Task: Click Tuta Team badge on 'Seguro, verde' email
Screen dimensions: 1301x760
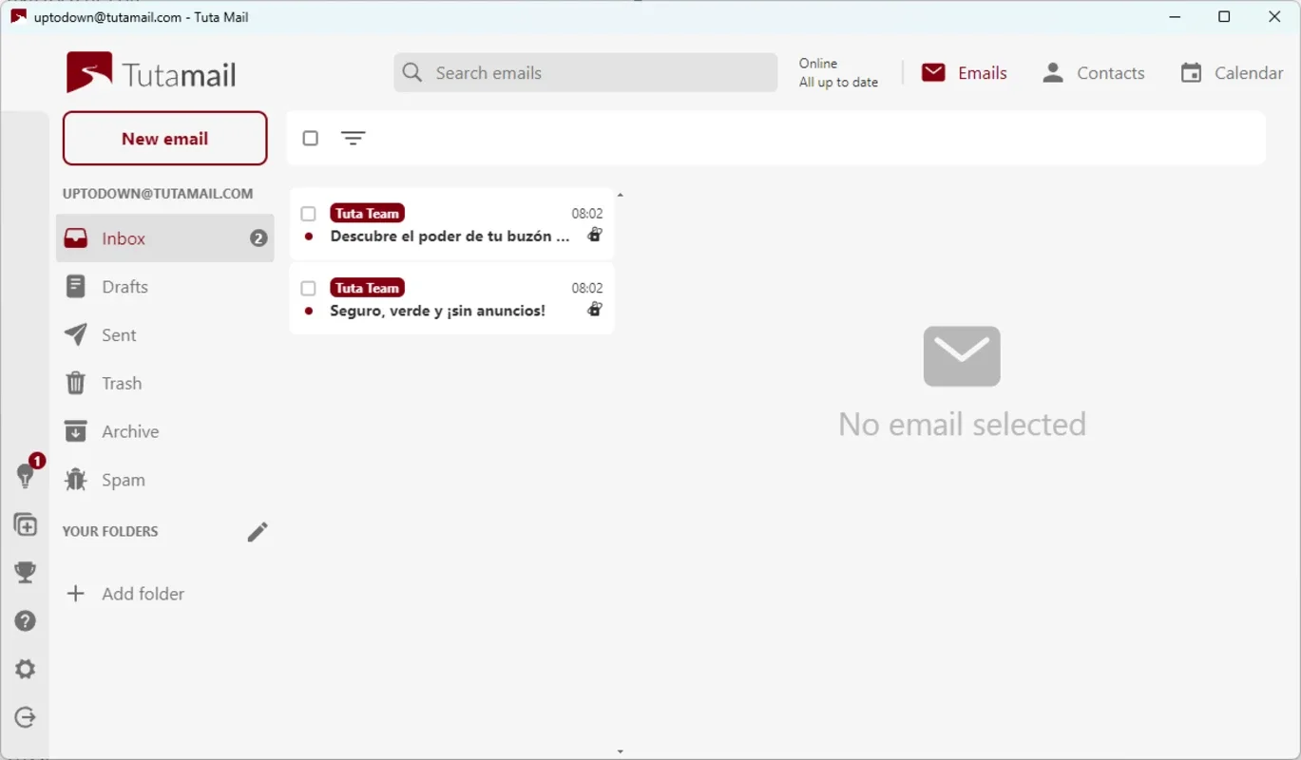Action: (368, 288)
